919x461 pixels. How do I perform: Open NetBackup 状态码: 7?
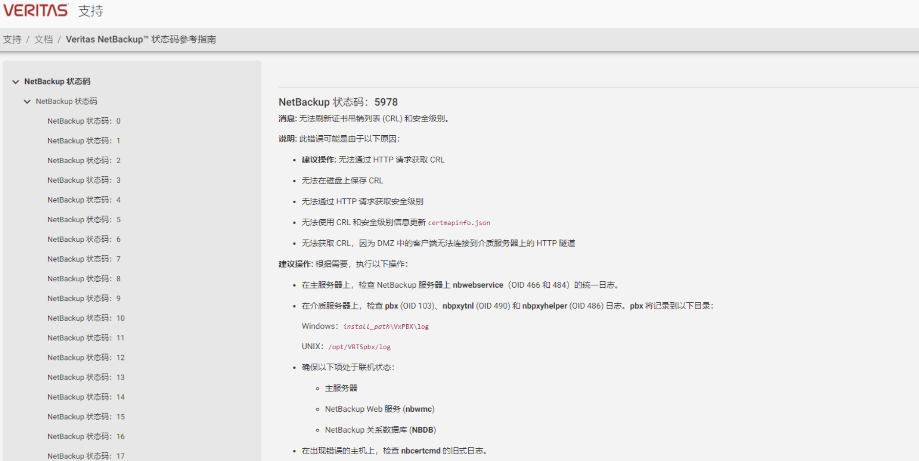(x=84, y=259)
